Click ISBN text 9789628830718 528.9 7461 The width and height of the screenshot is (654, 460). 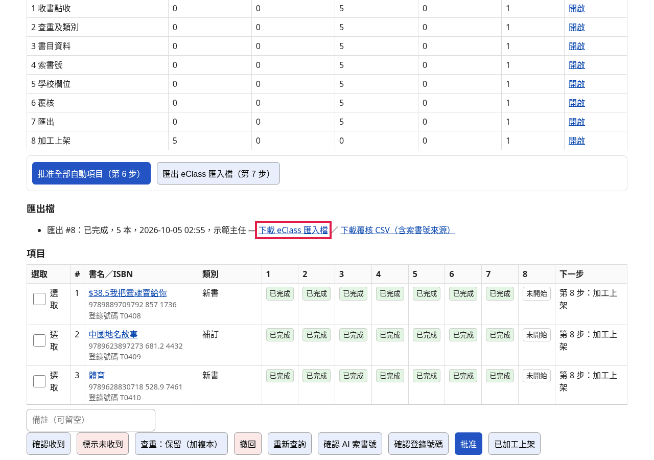tap(136, 386)
